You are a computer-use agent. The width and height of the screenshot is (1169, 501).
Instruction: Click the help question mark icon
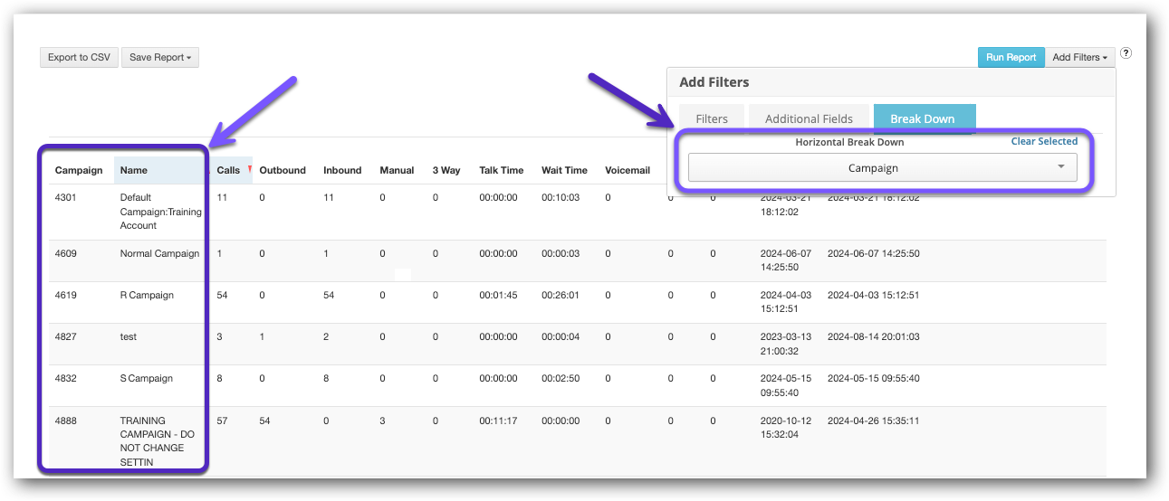pos(1126,53)
